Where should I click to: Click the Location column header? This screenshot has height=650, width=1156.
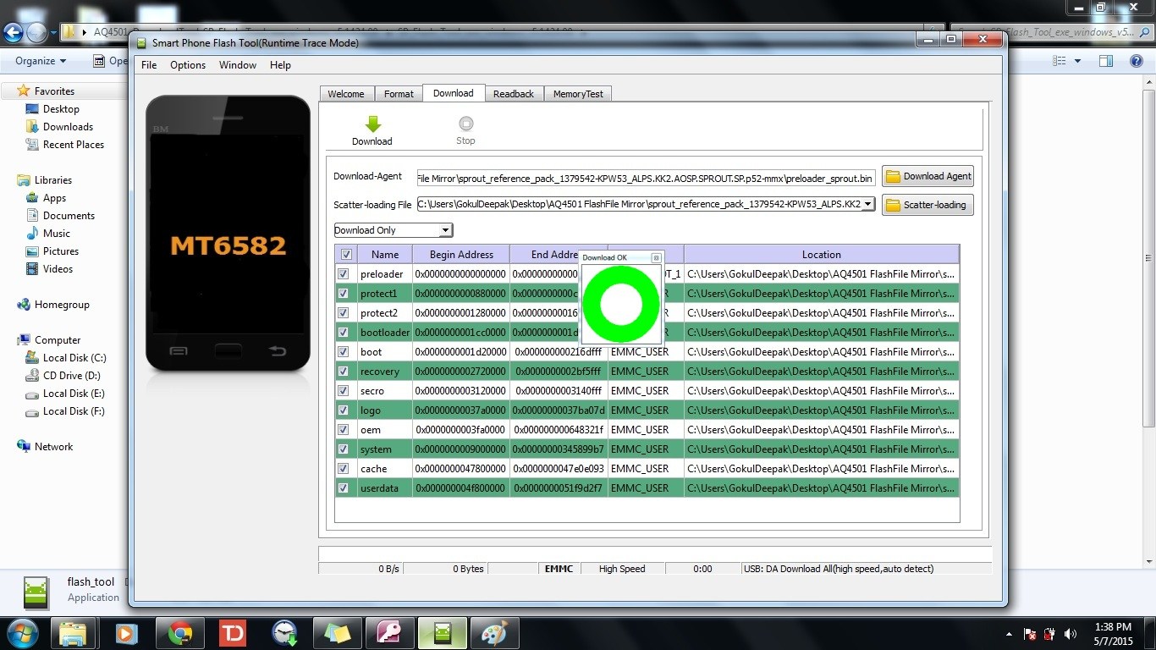[x=822, y=254]
